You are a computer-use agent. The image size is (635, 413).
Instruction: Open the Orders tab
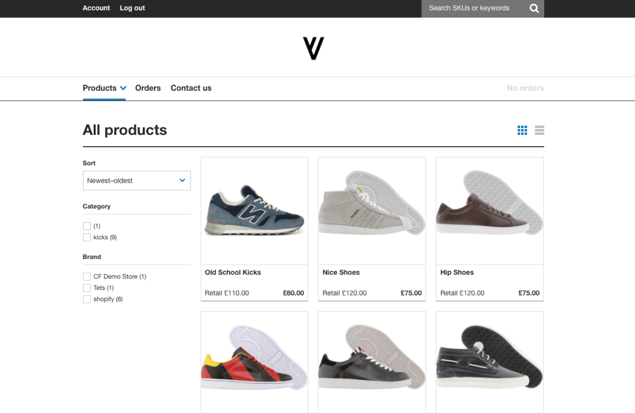pyautogui.click(x=148, y=88)
